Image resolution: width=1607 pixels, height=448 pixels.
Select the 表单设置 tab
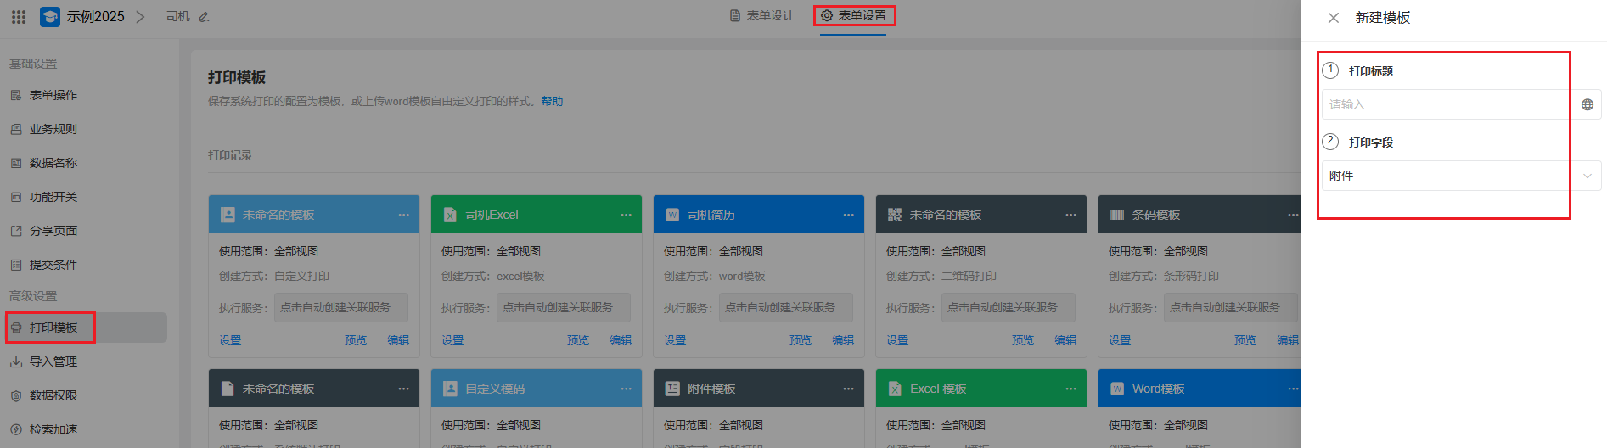pos(854,16)
